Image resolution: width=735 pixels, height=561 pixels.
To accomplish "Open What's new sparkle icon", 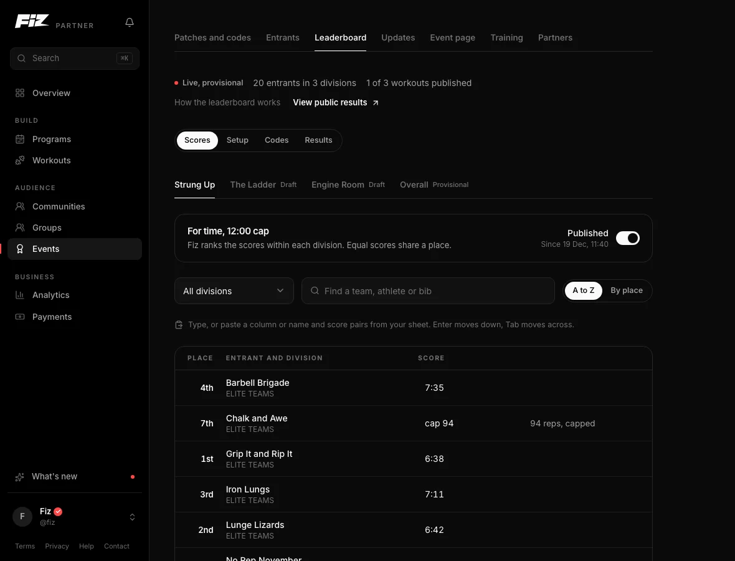I will 20,477.
